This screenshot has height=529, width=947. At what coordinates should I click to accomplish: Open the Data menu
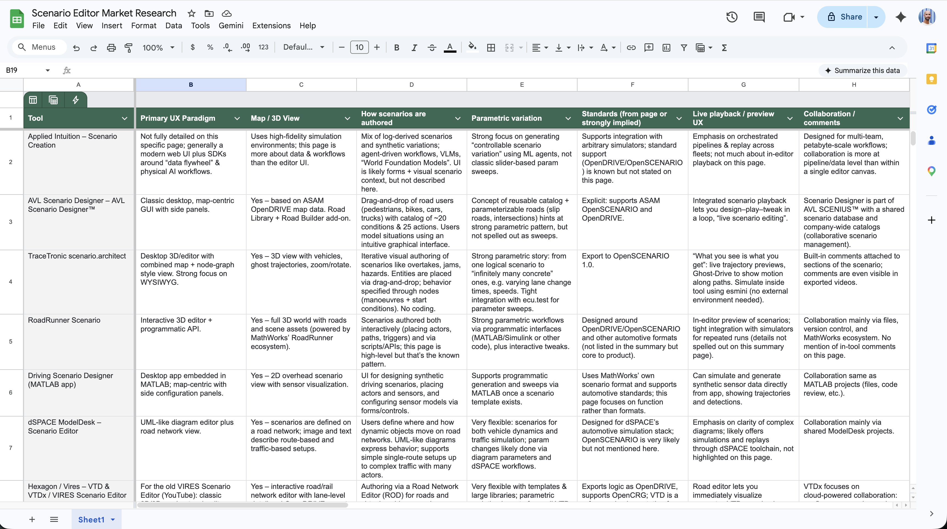tap(173, 26)
